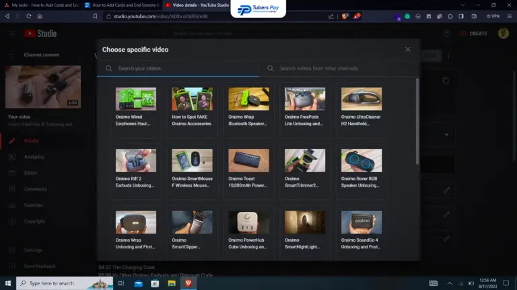Open the browser main menu icon

(510, 16)
